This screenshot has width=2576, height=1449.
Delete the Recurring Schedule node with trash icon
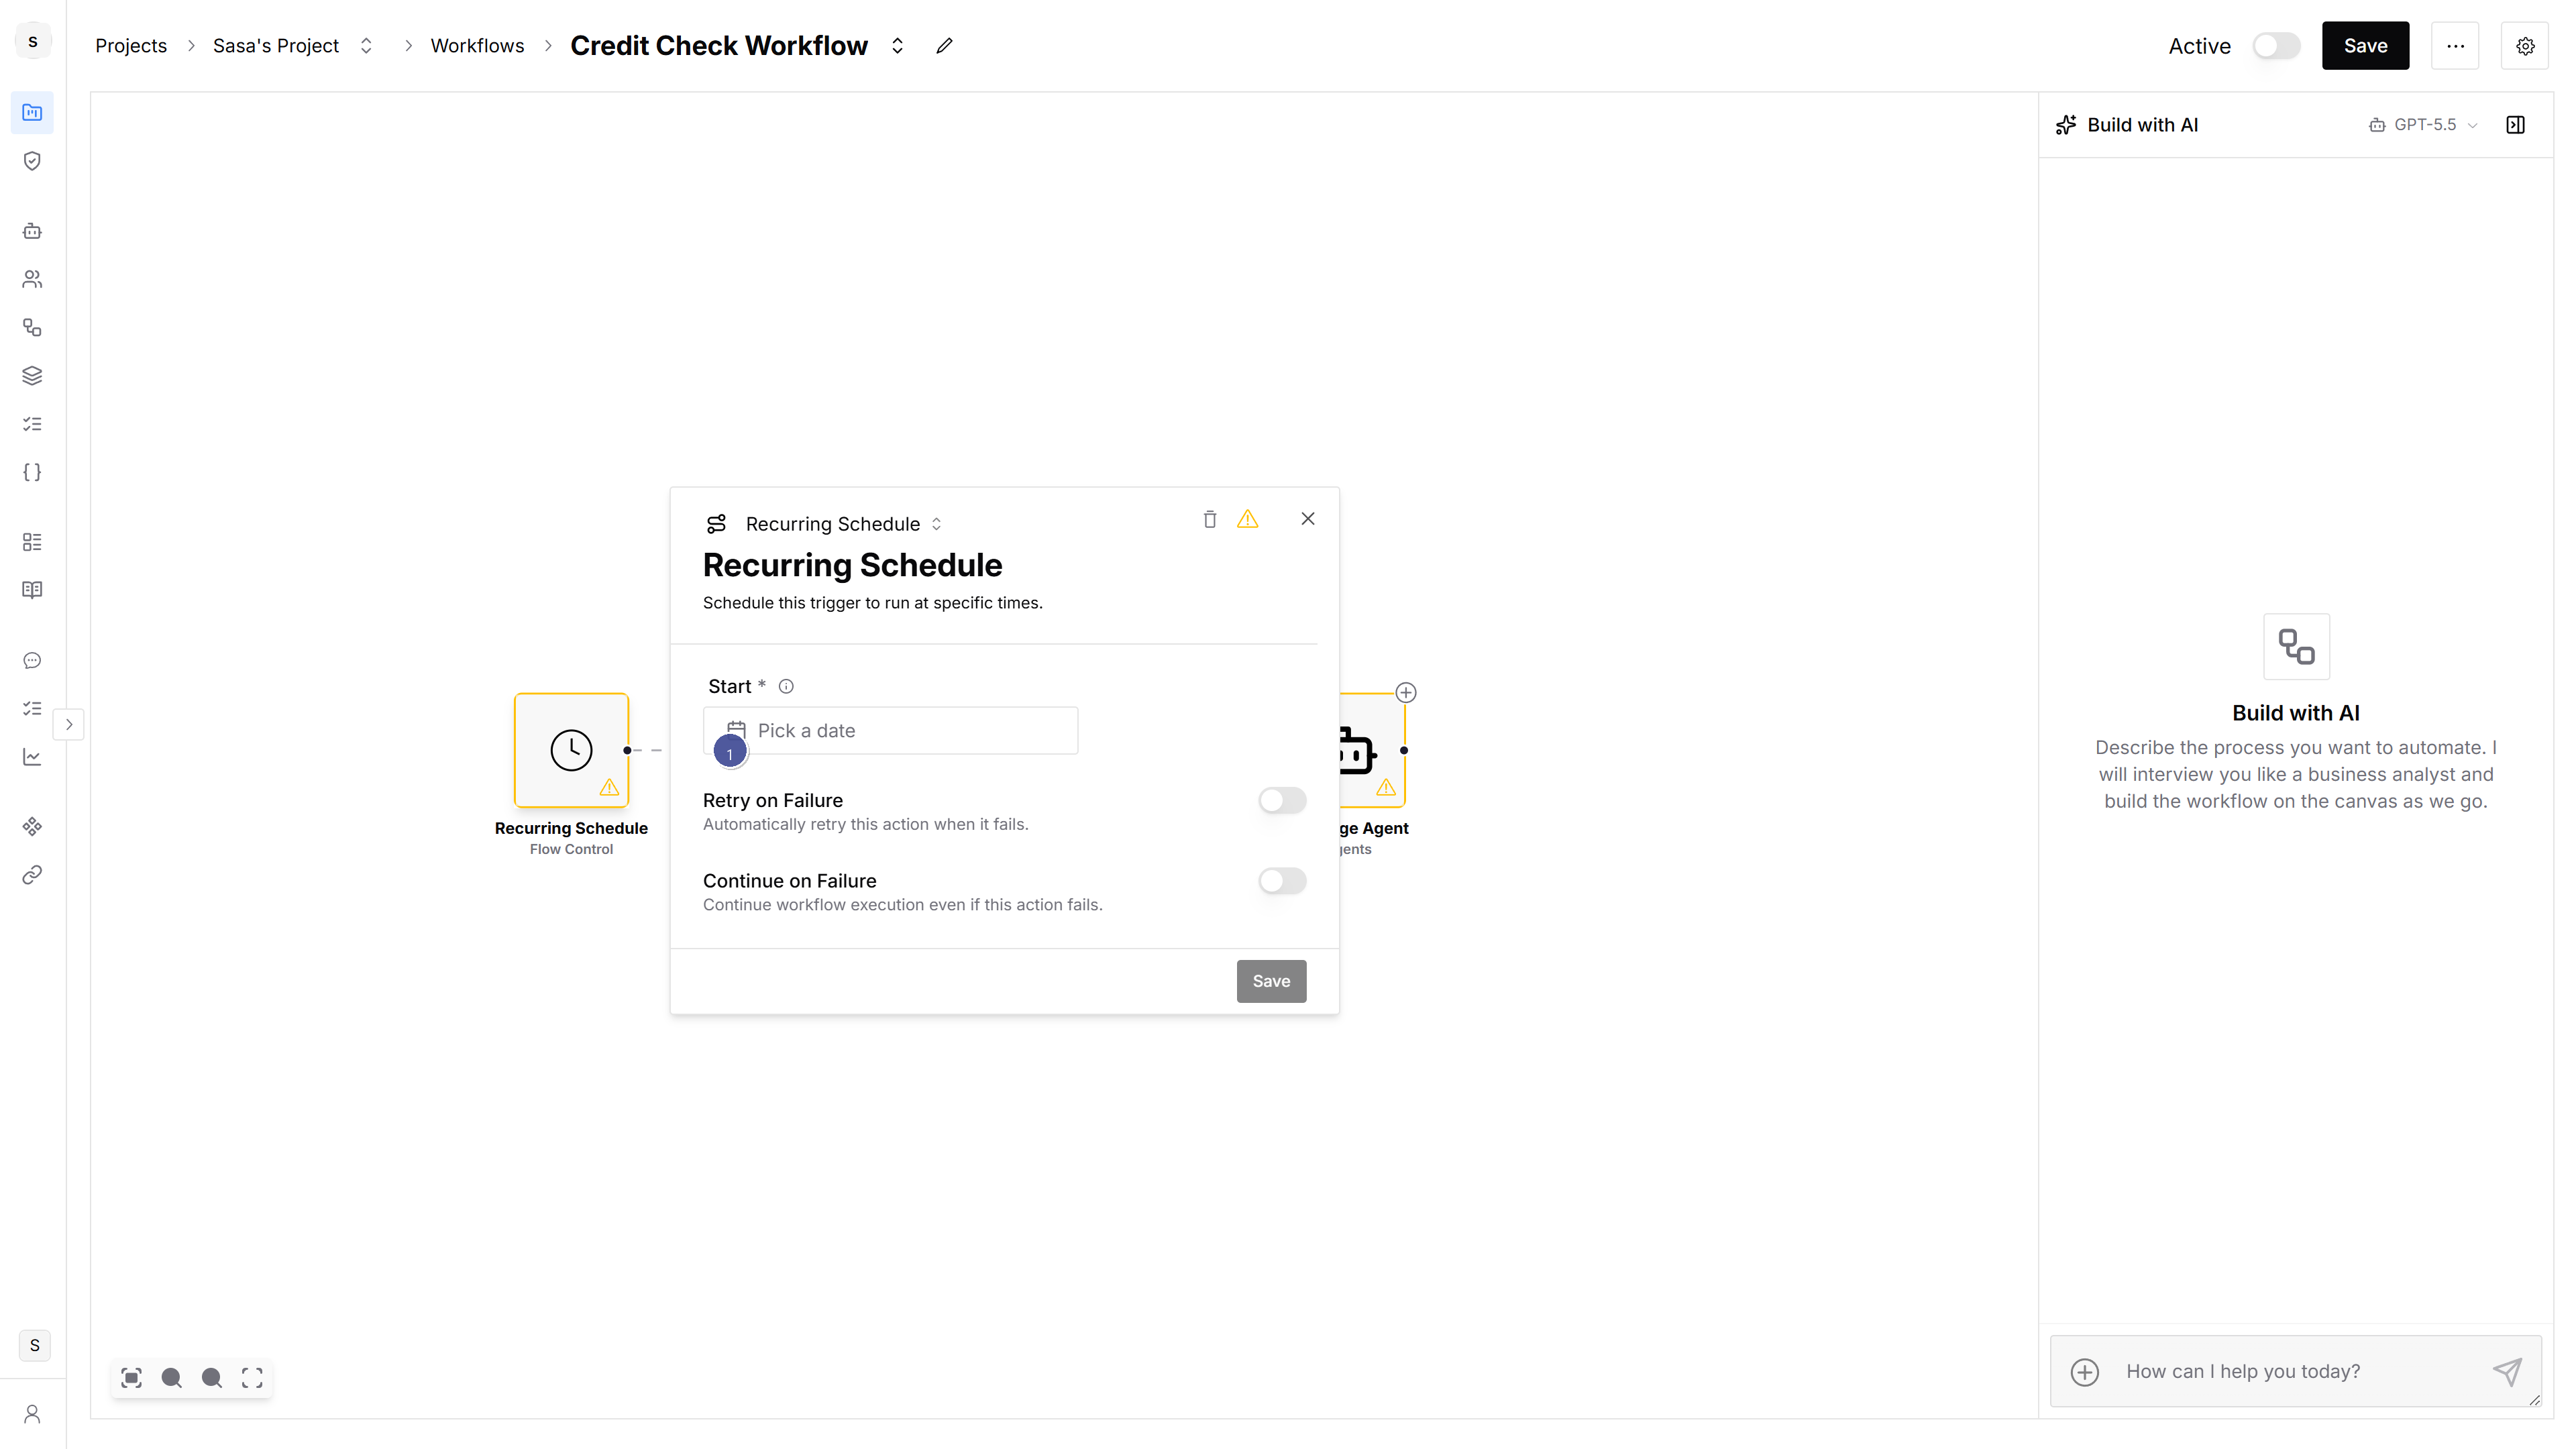coord(1210,519)
